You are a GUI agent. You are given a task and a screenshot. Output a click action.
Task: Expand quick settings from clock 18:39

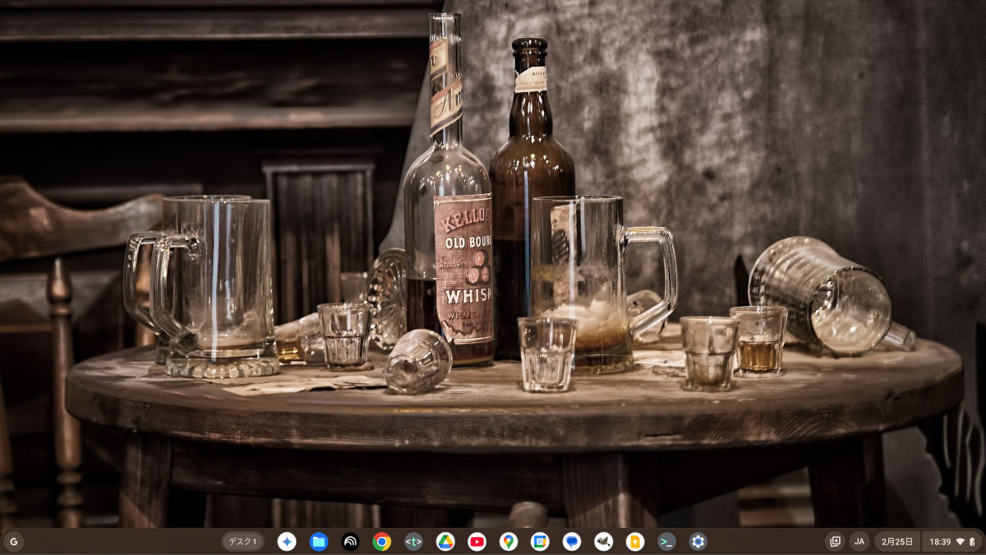[951, 542]
